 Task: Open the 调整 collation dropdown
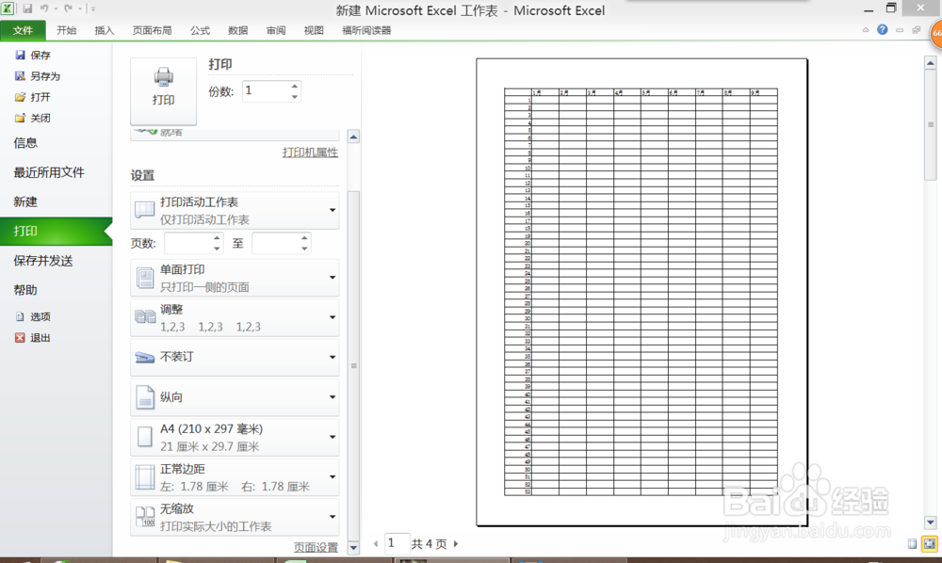[235, 317]
